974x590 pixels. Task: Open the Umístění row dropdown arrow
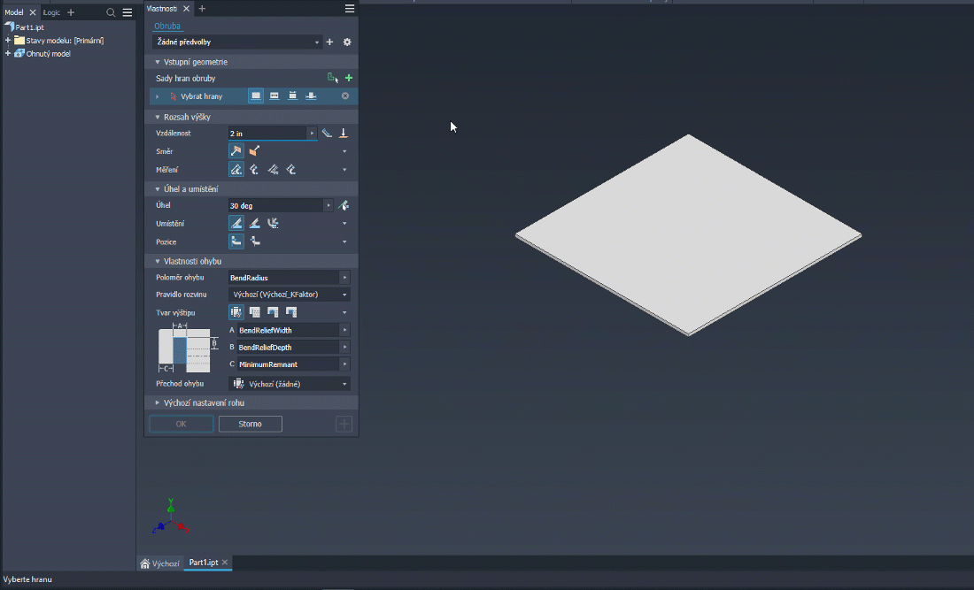(x=344, y=223)
